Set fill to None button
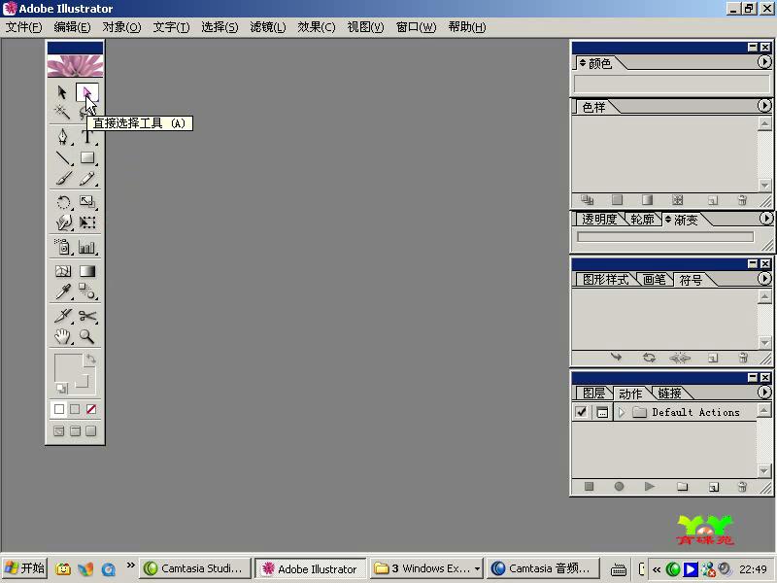 pyautogui.click(x=91, y=409)
